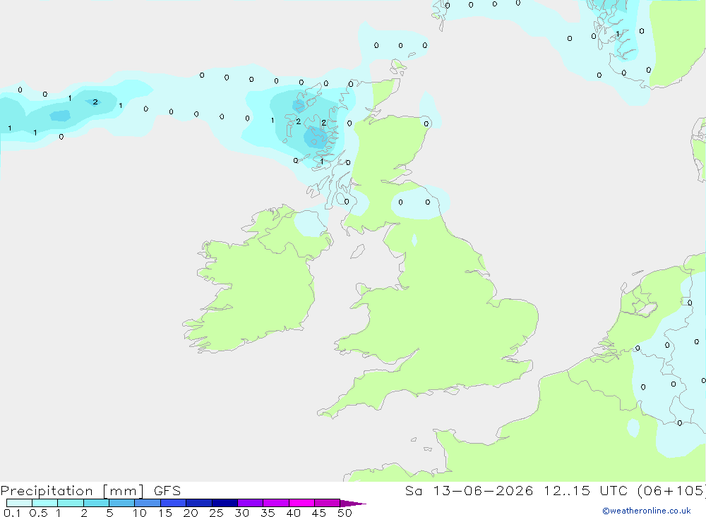Click the 30–35 mm purple legend swatch
706x517 pixels.
tap(251, 503)
